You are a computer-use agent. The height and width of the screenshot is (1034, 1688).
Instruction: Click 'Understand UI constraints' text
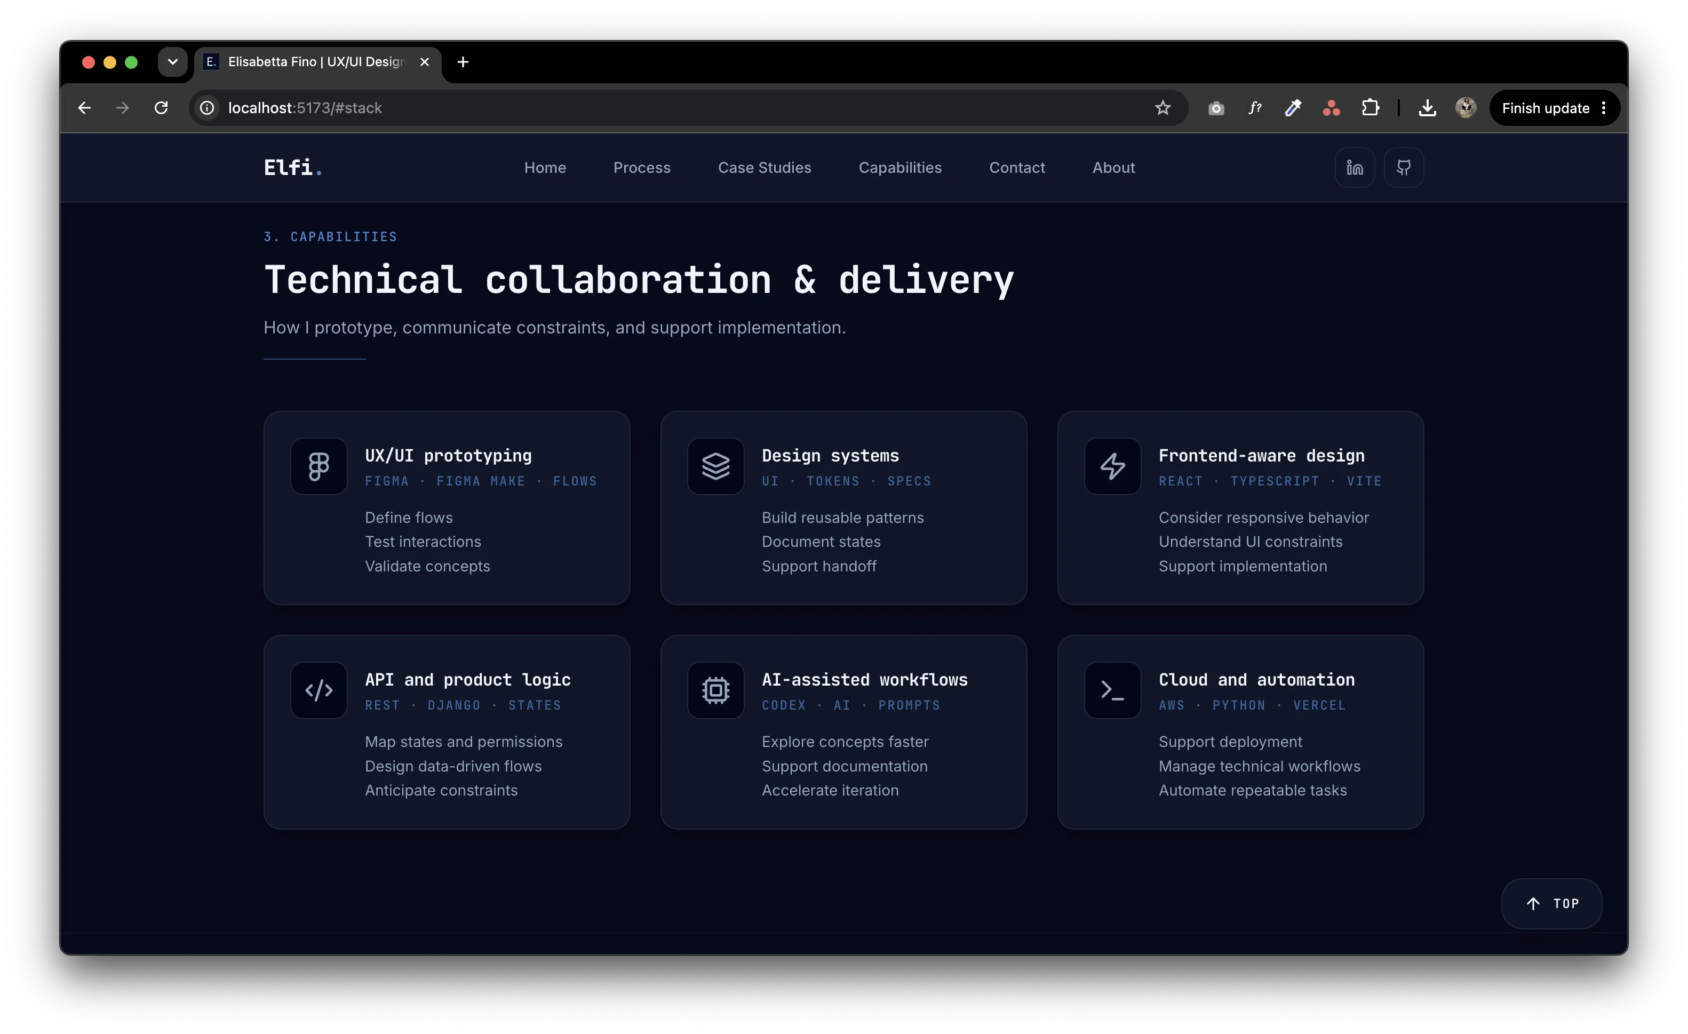click(1250, 542)
